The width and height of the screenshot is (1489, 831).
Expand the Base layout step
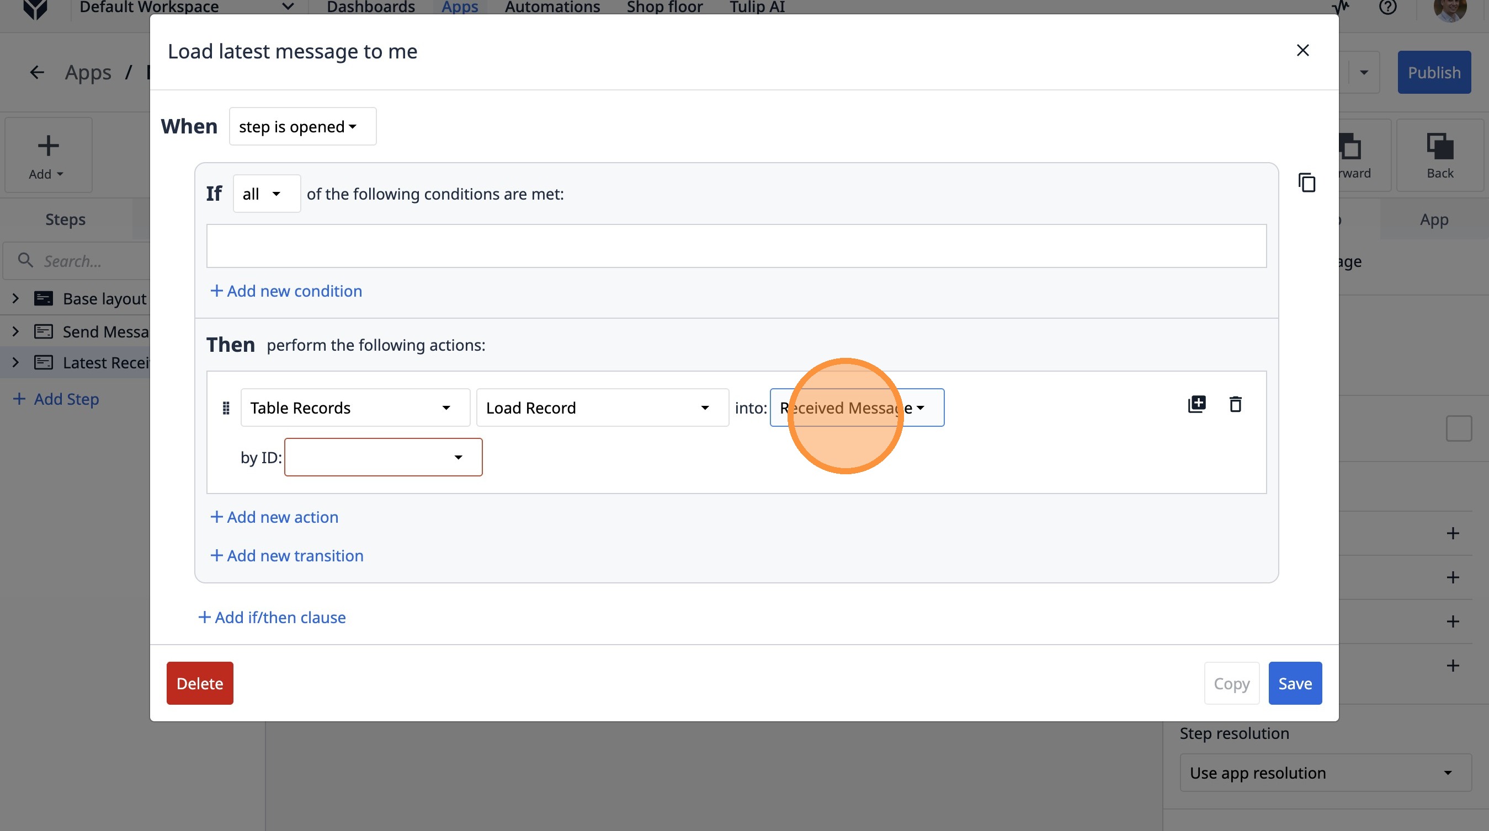click(x=15, y=298)
